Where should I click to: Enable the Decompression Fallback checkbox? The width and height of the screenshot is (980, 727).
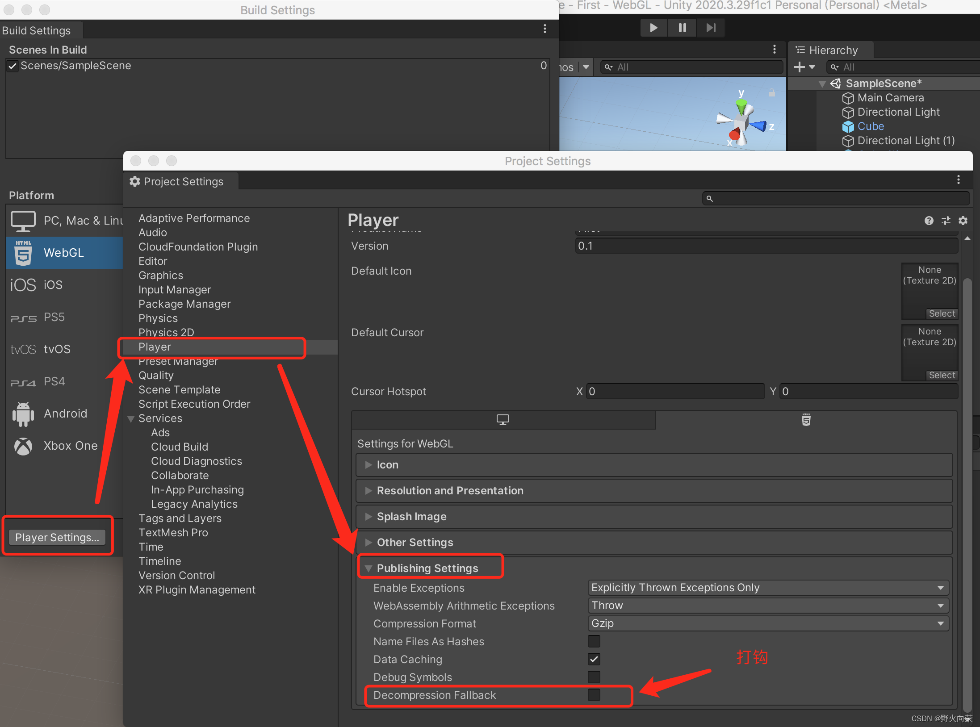click(594, 695)
